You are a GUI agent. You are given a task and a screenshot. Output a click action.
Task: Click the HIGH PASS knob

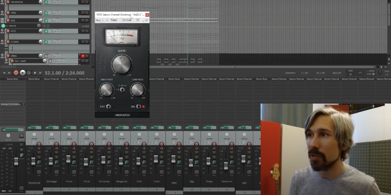click(107, 90)
